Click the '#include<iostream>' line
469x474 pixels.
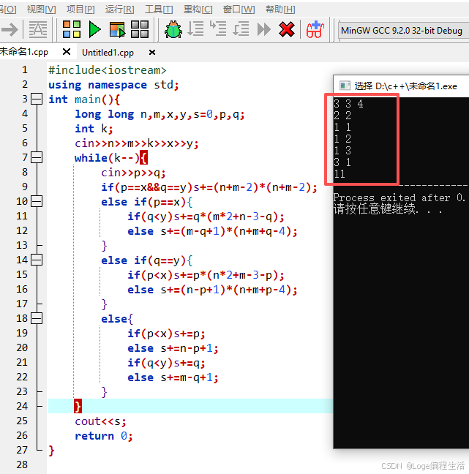[x=108, y=70]
